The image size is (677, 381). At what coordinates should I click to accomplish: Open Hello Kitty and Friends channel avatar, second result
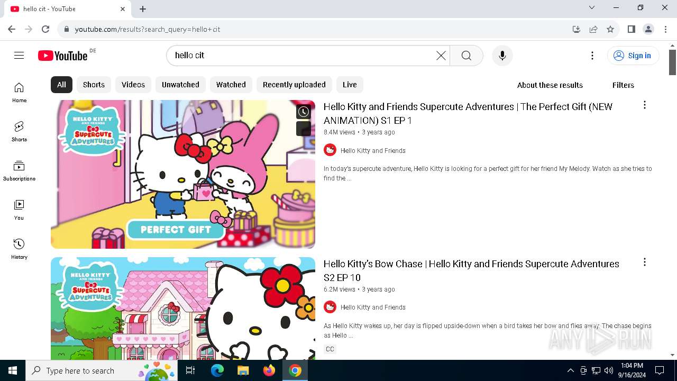pos(330,307)
